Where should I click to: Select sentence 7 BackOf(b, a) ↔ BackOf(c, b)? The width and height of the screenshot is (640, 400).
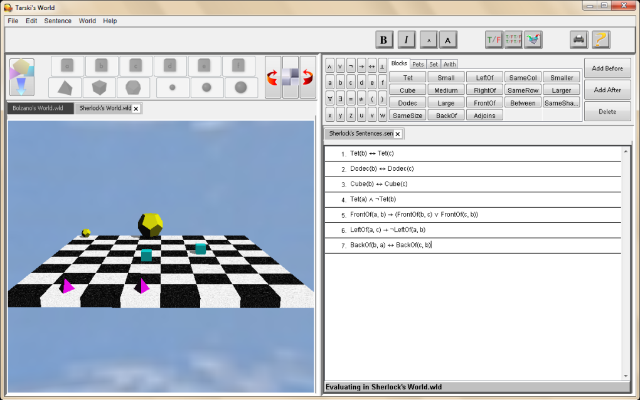click(x=473, y=246)
